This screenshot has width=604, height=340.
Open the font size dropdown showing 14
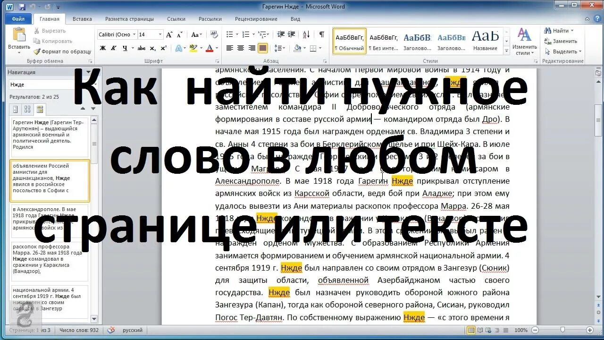(160, 34)
